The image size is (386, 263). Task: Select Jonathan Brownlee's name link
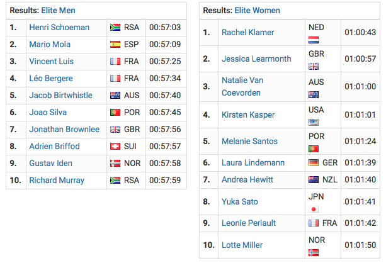64,130
